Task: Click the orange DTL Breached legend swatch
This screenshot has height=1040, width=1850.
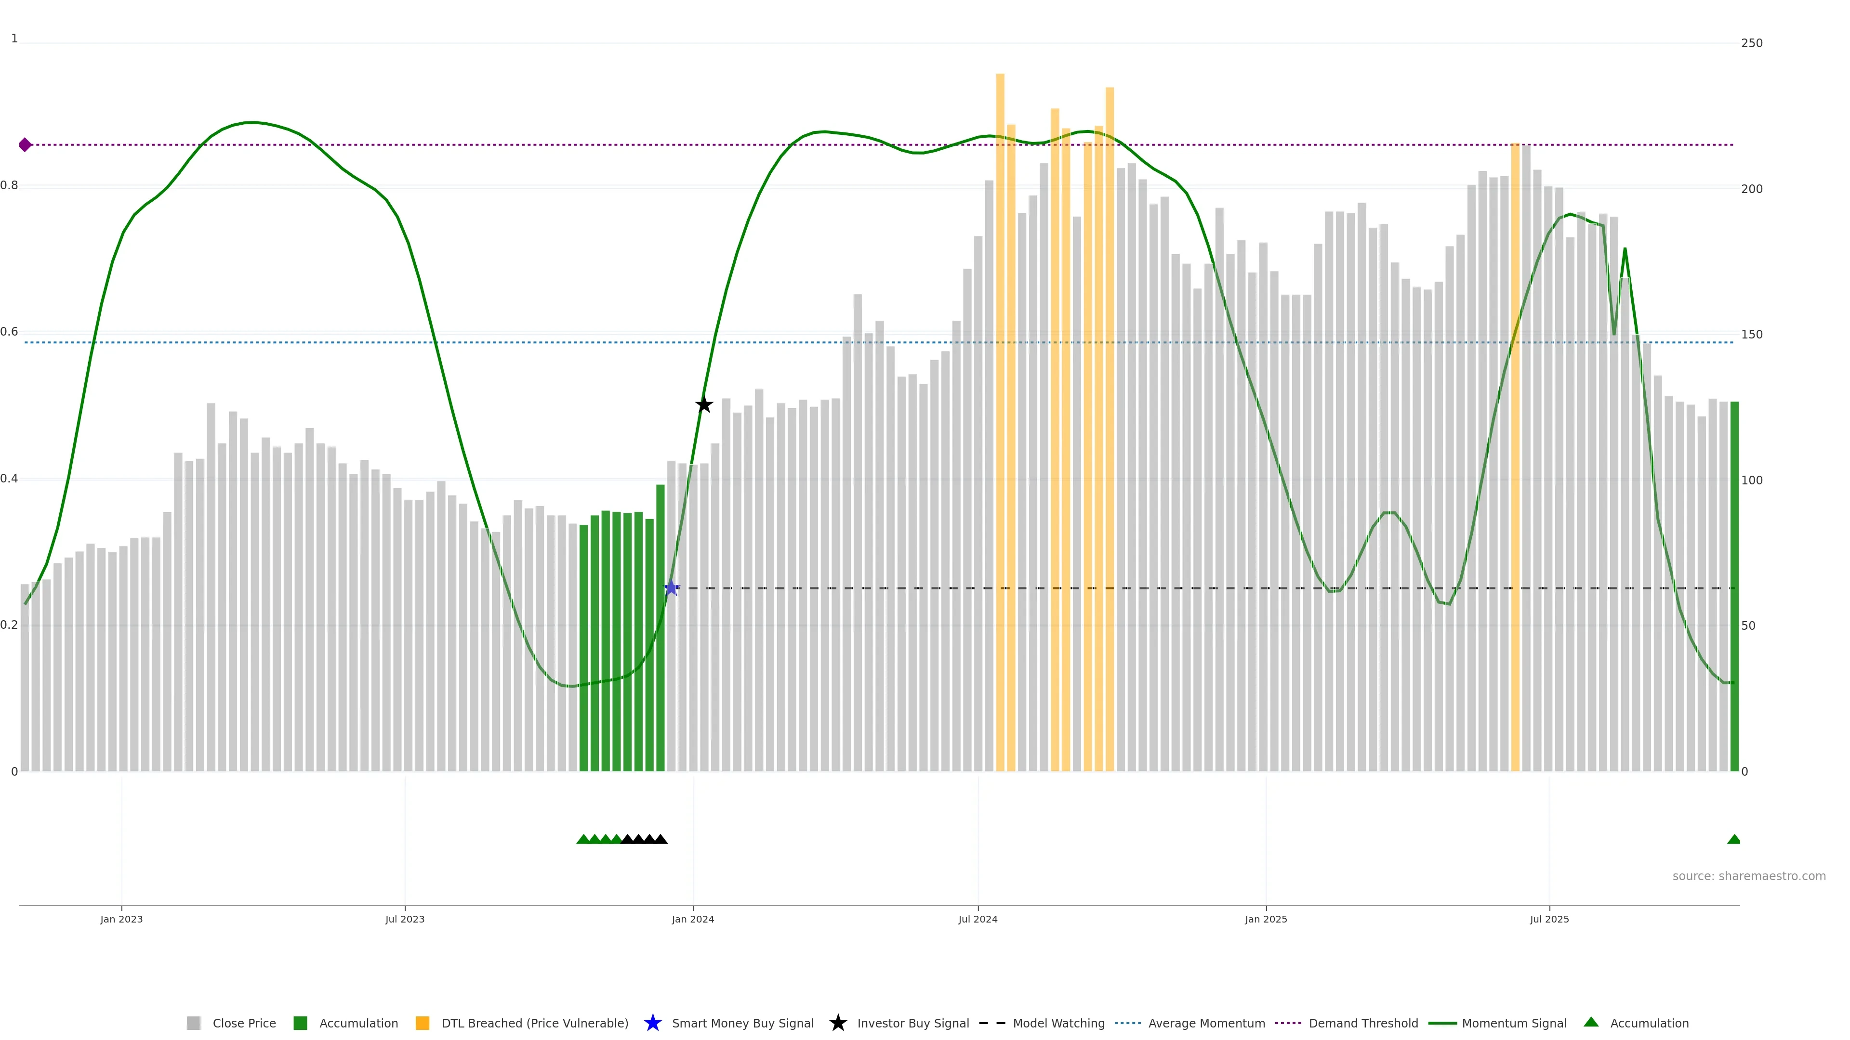Action: coord(423,1023)
